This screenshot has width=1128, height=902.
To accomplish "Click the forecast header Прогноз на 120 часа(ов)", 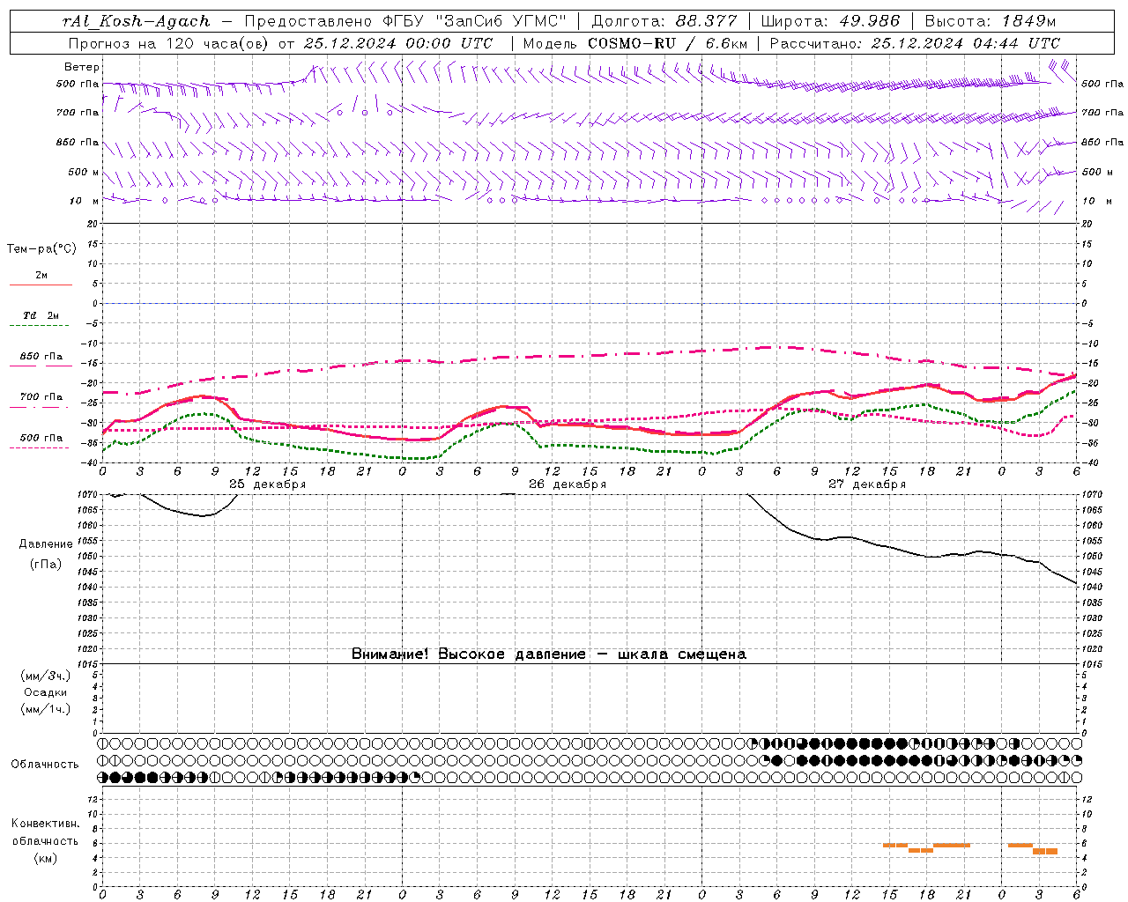I will coord(169,43).
